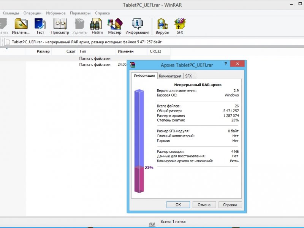Image resolution: width=304 pixels, height=228 pixels.
Task: Click the status bar text Всего: 1 папка
Action: point(173,222)
